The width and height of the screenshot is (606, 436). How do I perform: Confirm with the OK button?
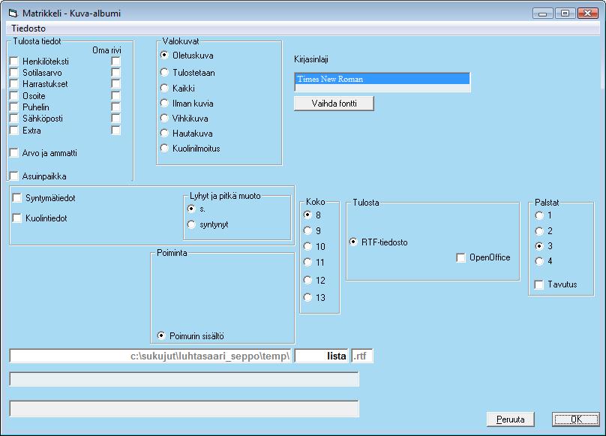pyautogui.click(x=576, y=419)
